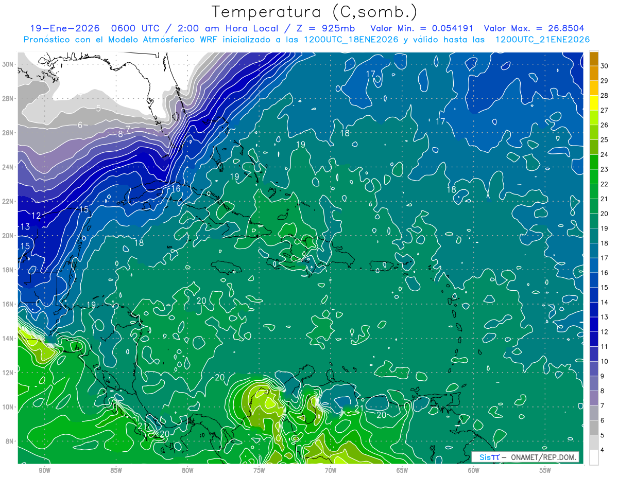618x477 pixels.
Task: Click the "22N" latitude axis label
Action: (x=8, y=201)
